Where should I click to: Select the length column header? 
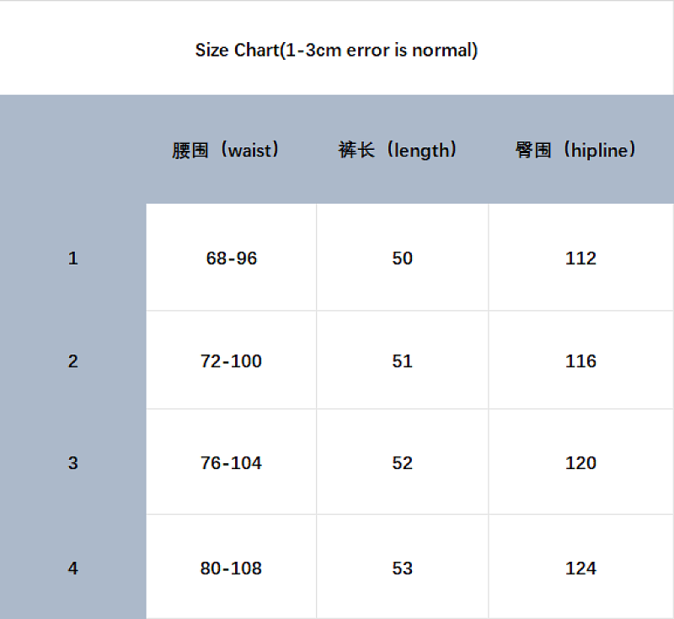(398, 151)
